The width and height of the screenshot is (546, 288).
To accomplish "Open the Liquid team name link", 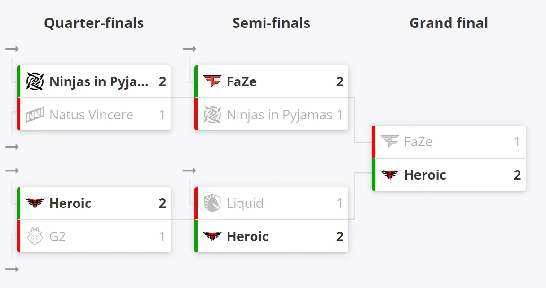I will pos(245,203).
